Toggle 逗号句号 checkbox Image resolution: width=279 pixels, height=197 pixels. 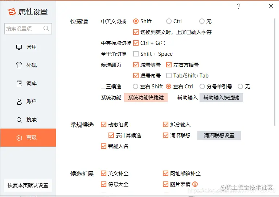pyautogui.click(x=136, y=76)
